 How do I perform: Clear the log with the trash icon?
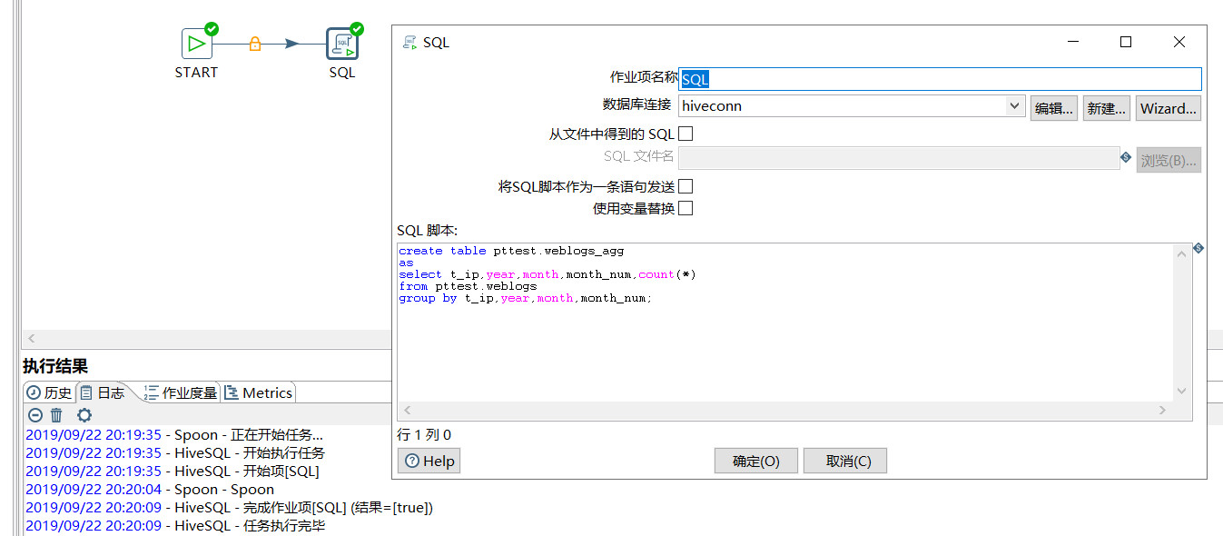[x=56, y=415]
